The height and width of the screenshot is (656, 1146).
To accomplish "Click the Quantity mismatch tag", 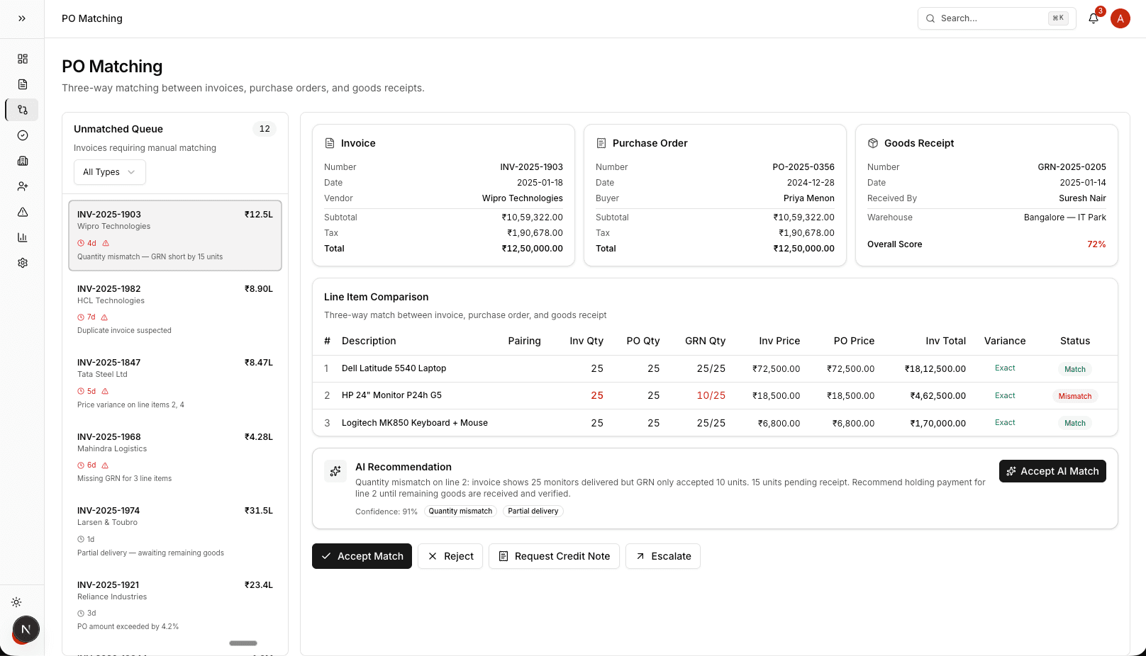I will click(460, 511).
